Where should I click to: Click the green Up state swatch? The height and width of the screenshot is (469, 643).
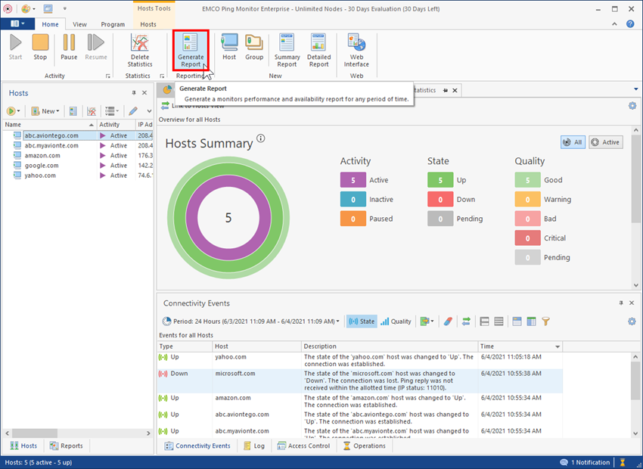440,180
